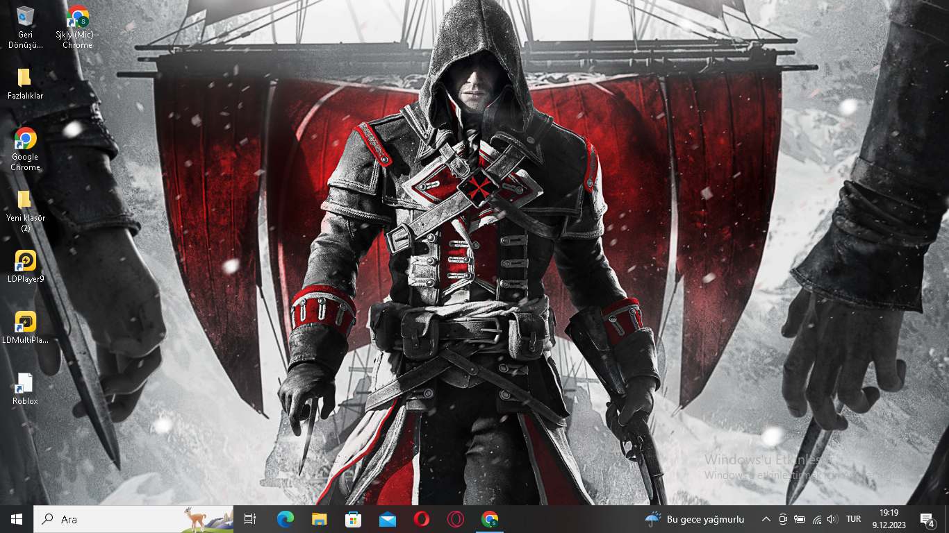This screenshot has width=949, height=533.
Task: Expand the hidden system tray icons chevron
Action: (x=766, y=519)
